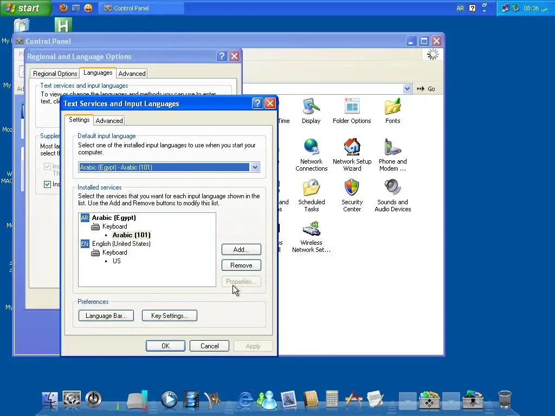Toggle the checked Install checkbox in Regional dialog
555x416 pixels.
click(x=47, y=184)
